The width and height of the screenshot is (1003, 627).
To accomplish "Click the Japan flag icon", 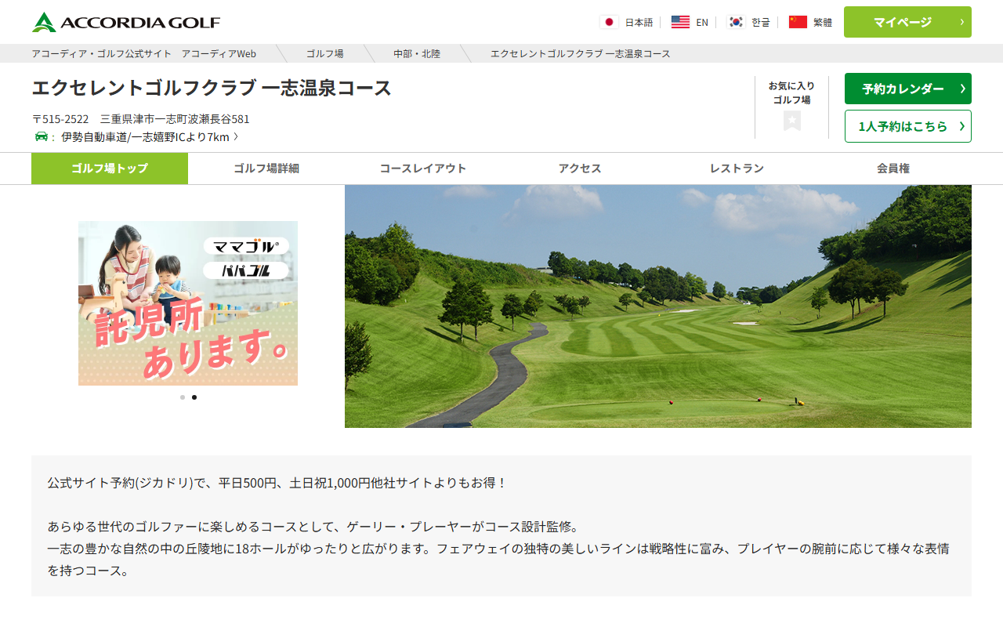I will pos(609,22).
